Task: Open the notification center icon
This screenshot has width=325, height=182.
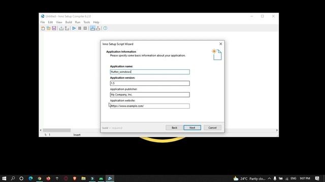Action: tap(317, 178)
